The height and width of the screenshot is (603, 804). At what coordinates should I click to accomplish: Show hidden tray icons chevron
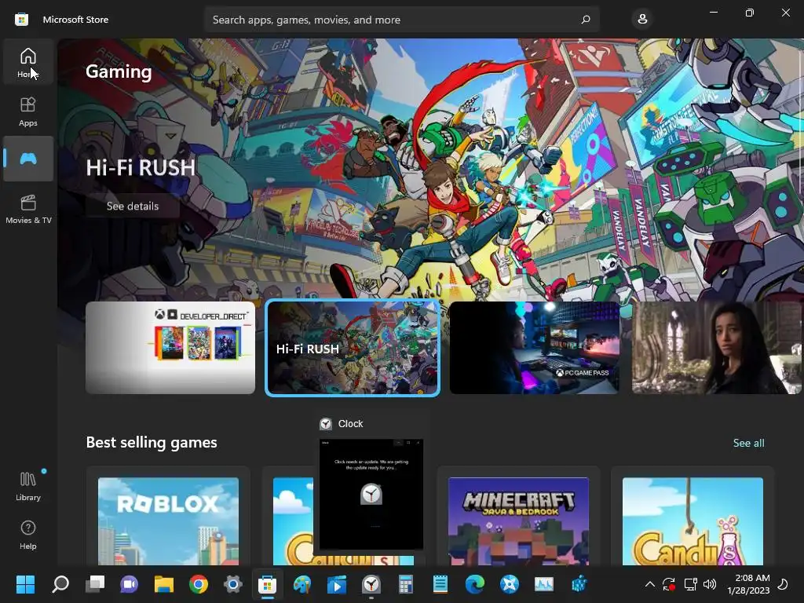point(649,584)
